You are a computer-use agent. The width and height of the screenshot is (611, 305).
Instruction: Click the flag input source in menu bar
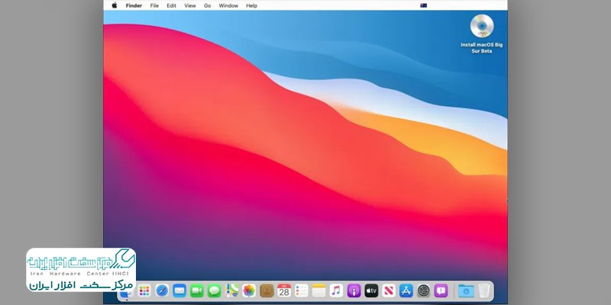[424, 5]
